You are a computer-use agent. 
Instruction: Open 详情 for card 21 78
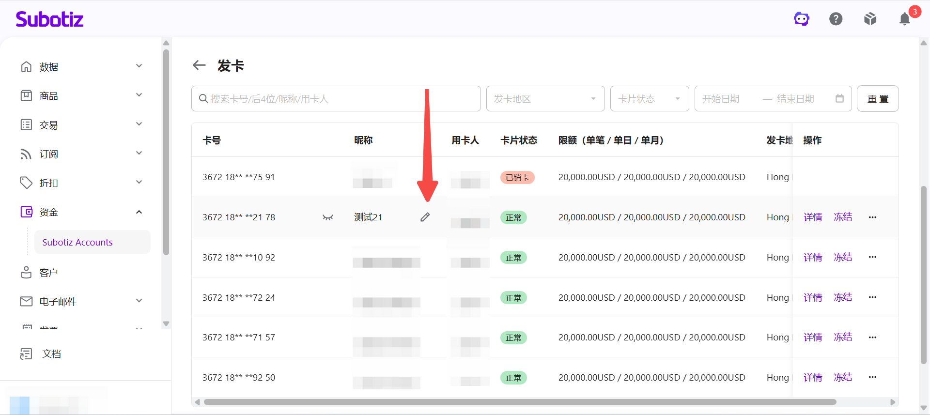[x=813, y=217]
